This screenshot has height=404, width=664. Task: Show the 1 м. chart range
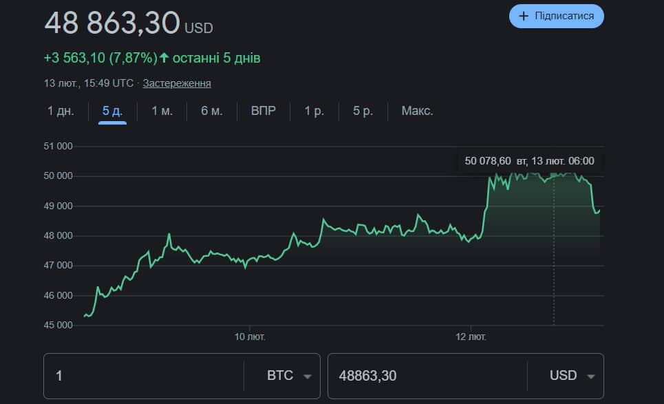click(x=162, y=111)
